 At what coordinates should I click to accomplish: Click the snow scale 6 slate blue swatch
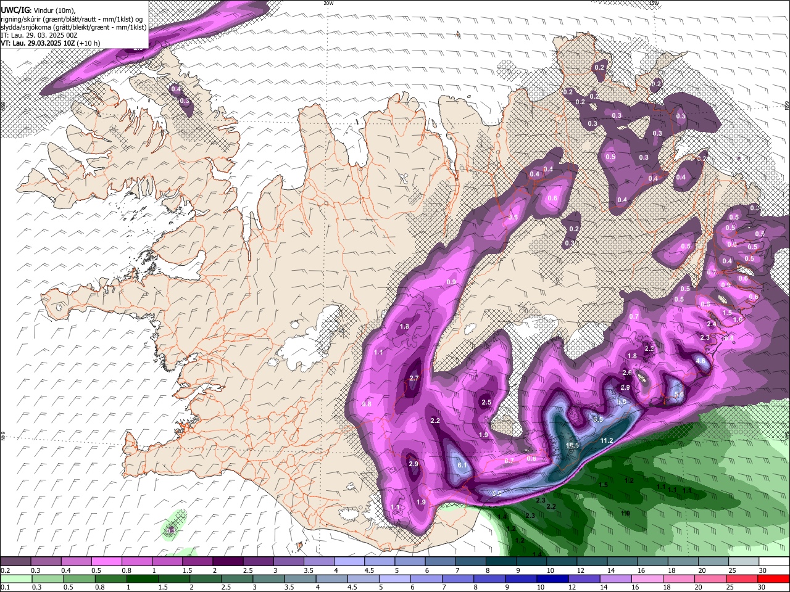coord(440,561)
